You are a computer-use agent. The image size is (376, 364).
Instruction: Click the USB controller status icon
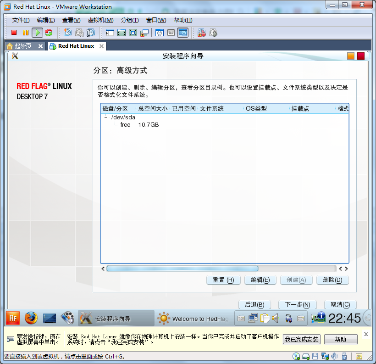[x=344, y=356]
